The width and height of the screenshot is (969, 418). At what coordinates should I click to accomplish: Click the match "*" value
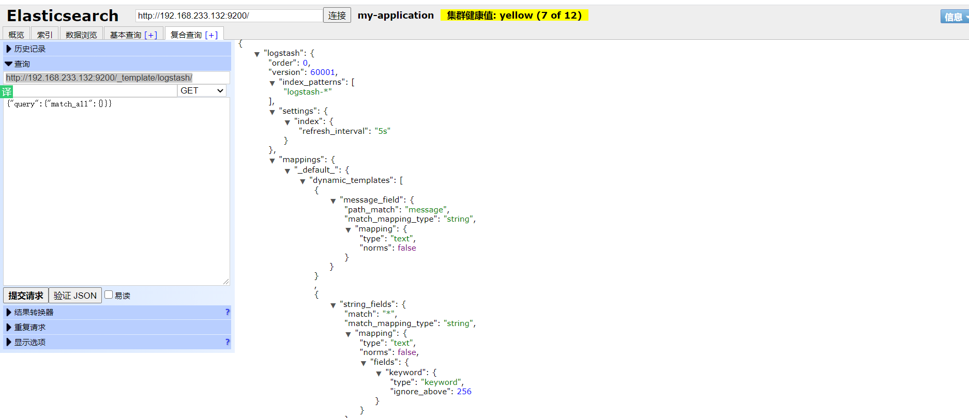[x=388, y=314]
